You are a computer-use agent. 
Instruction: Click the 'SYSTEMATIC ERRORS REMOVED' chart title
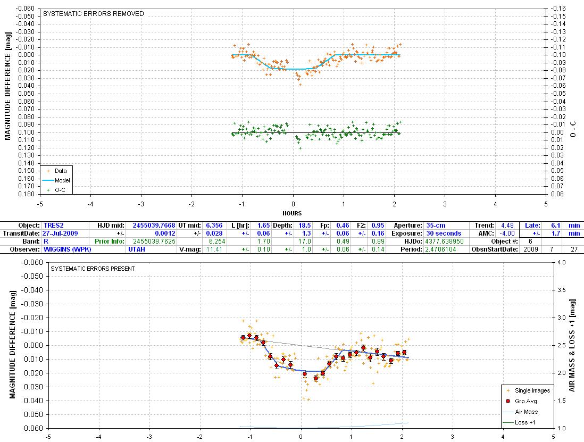(94, 14)
